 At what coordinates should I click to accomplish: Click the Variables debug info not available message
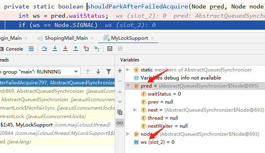click(x=181, y=78)
